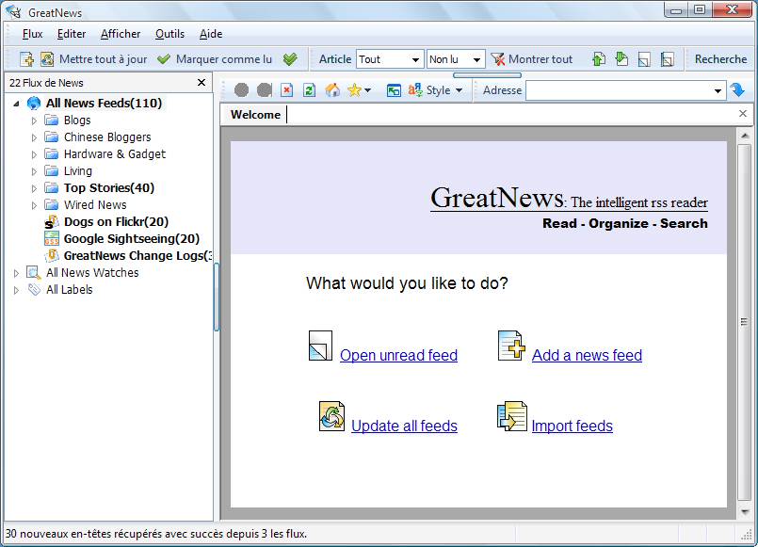
Task: Close the Welcome tab with its X
Action: [743, 114]
